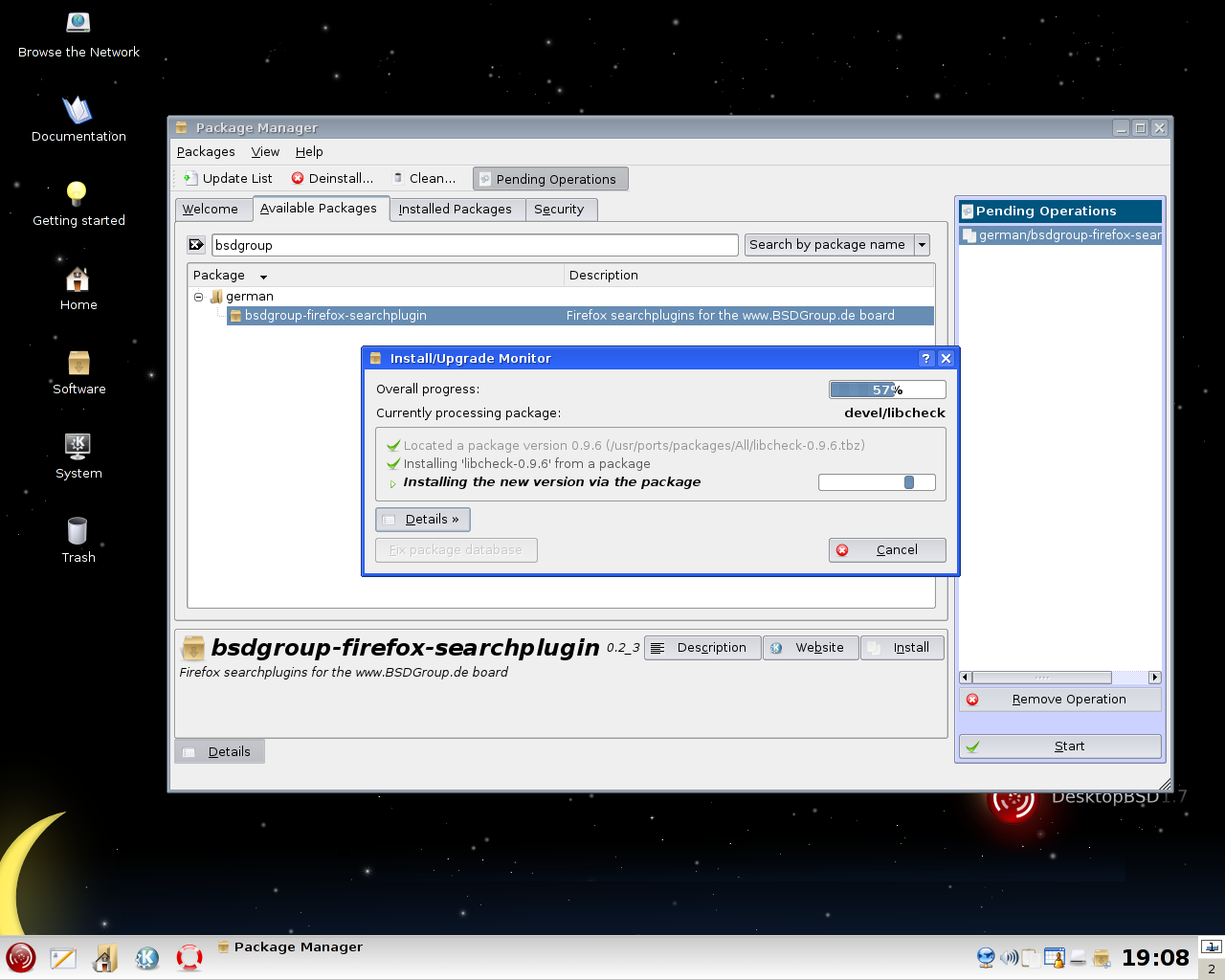Click the Install button for package
1225x980 pixels.
tap(902, 648)
